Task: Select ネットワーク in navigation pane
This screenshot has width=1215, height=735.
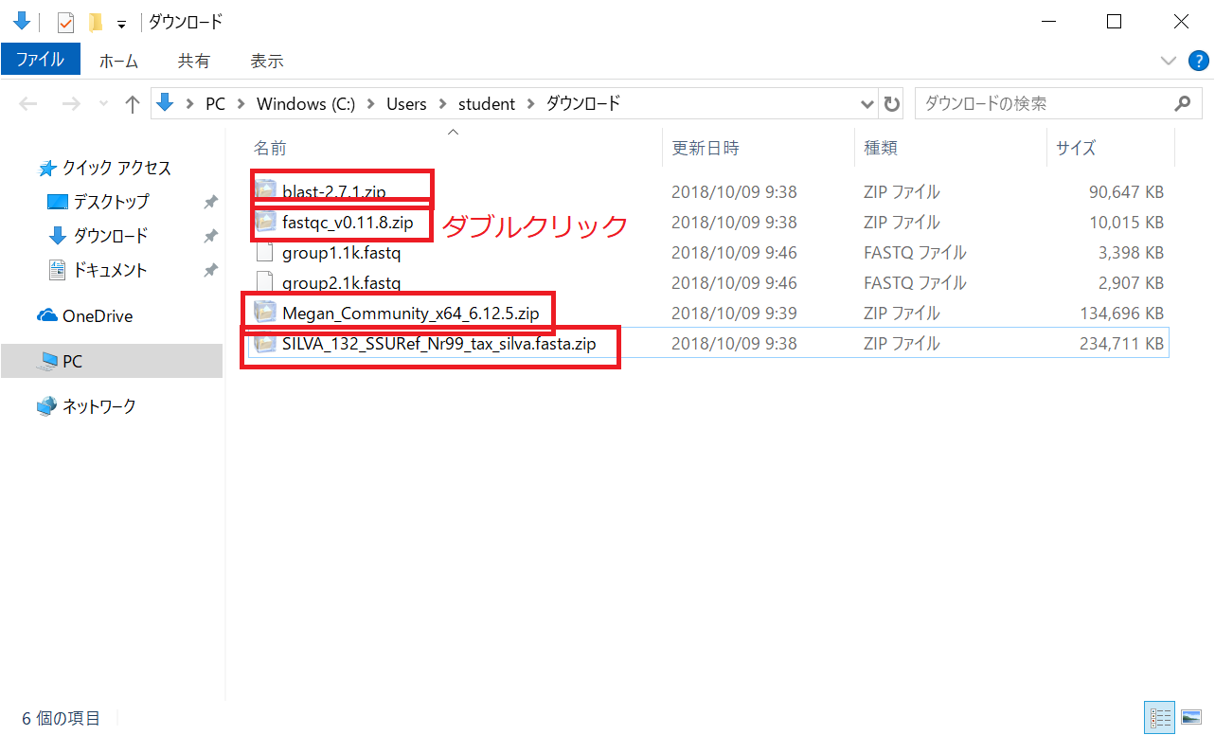Action: [x=98, y=406]
